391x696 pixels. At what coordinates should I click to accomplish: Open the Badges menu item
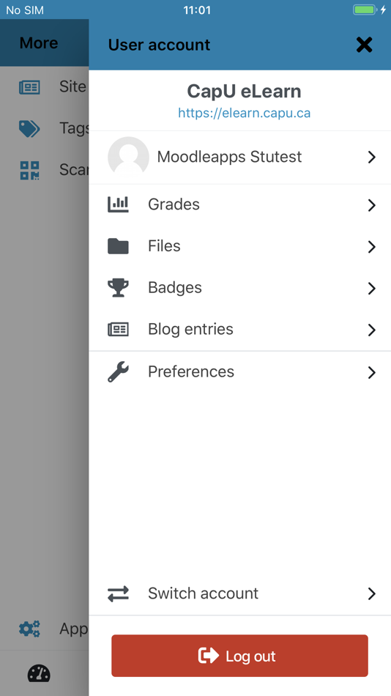[239, 288]
